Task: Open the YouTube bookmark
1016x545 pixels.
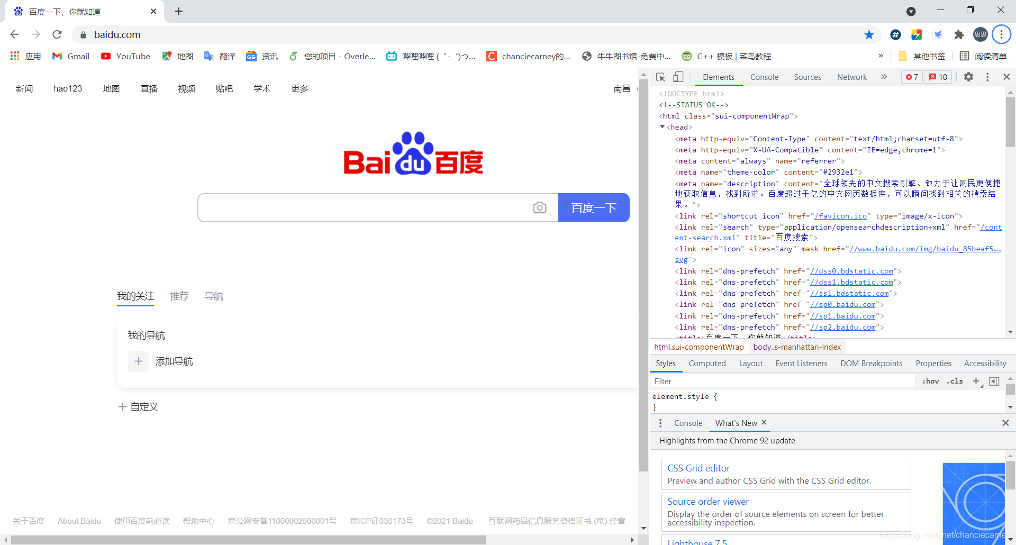Action: [125, 56]
